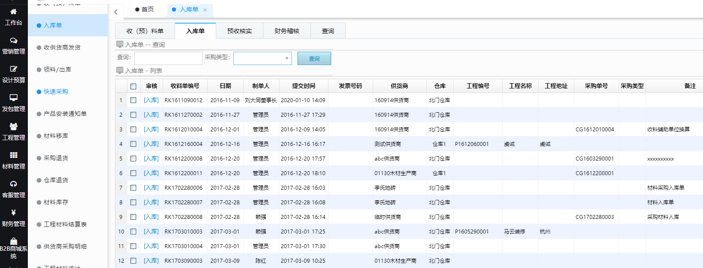Viewport: 703px width, 268px height.
Task: Tick the select-all checkbox in table header
Action: pyautogui.click(x=133, y=86)
